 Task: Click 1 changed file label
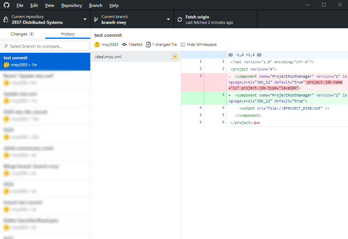[165, 44]
